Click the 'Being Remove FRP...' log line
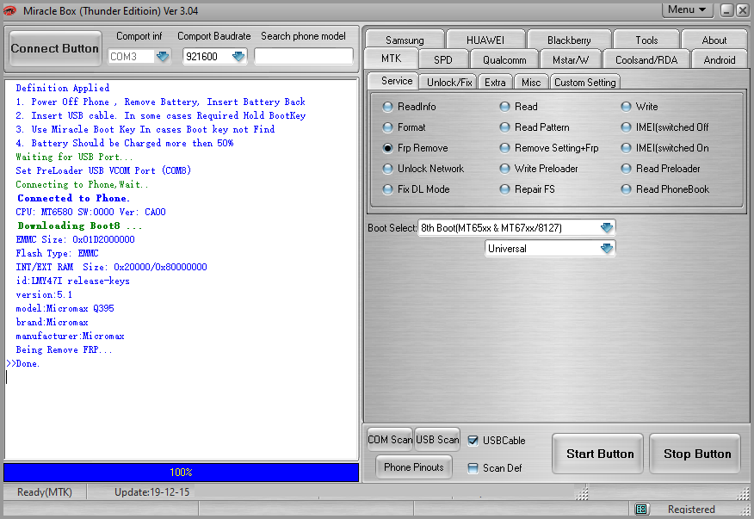754x519 pixels. [64, 349]
